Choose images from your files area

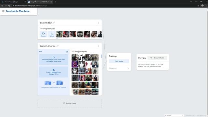(54, 59)
